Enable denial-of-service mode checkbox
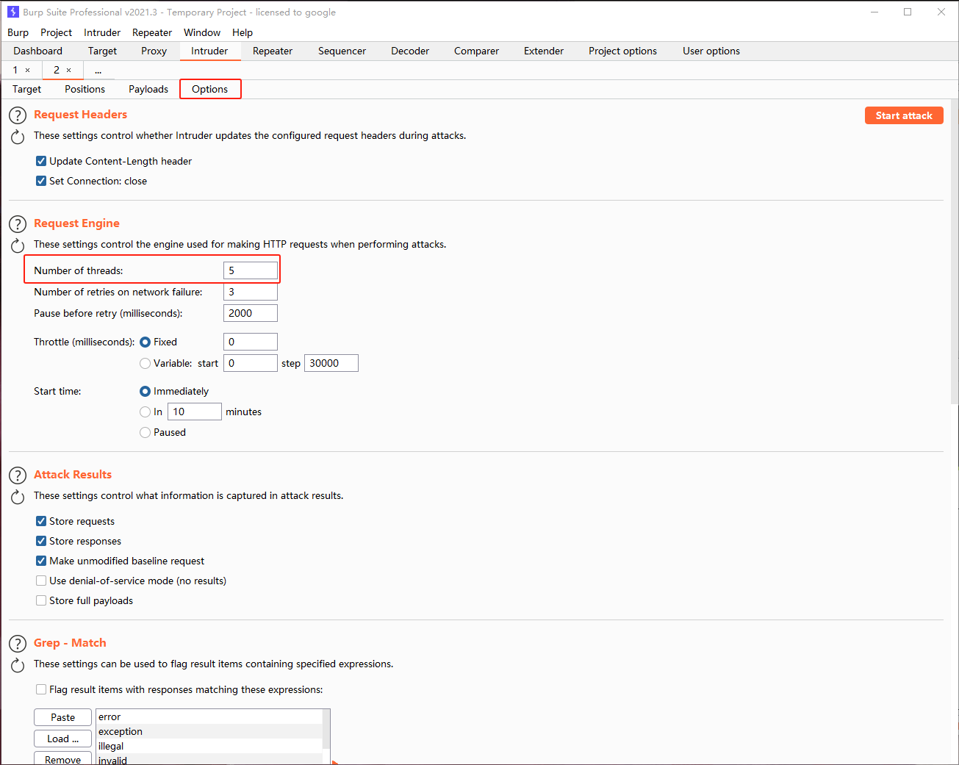 [41, 581]
